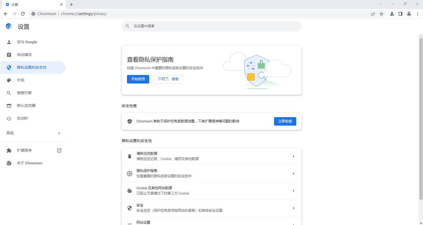Dismiss guide with 不用了，谢谢
This screenshot has width=423, height=225.
point(168,79)
